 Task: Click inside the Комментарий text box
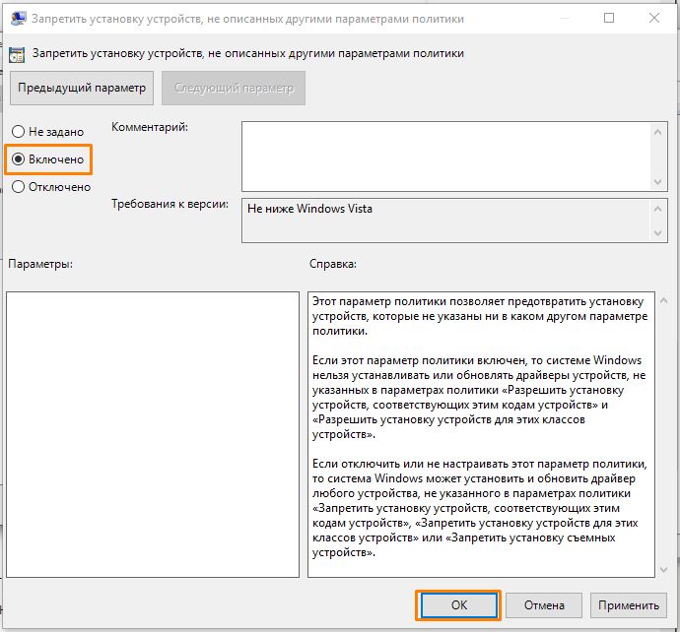click(445, 156)
